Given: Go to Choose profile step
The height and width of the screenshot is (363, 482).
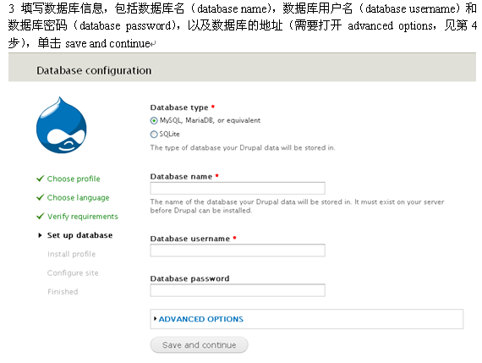Looking at the screenshot, I should click(74, 179).
